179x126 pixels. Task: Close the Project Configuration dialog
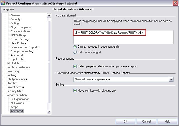tap(175, 3)
